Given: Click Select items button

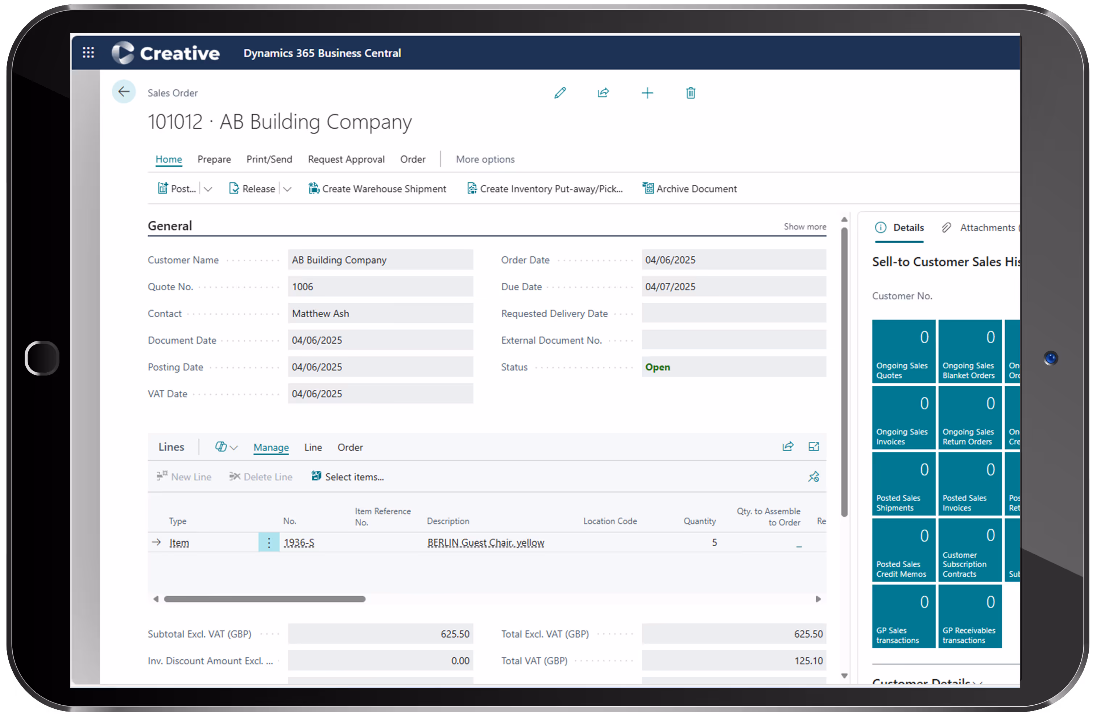Looking at the screenshot, I should 348,476.
